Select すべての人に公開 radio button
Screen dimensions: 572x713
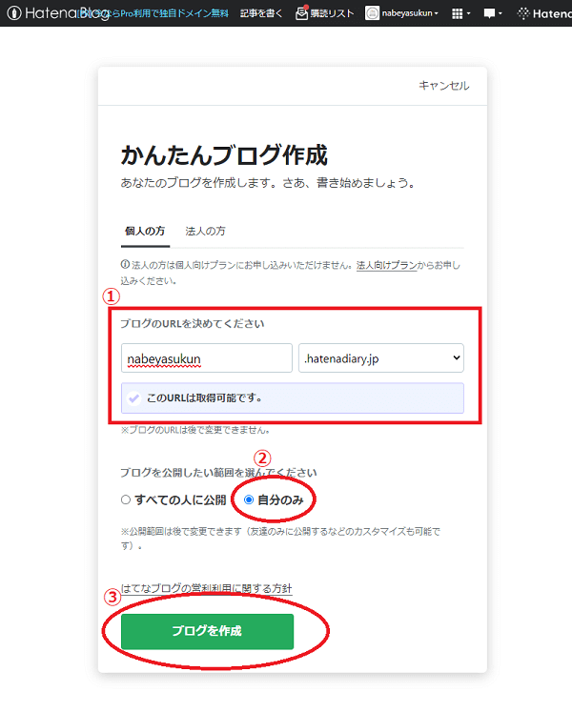[x=126, y=499]
